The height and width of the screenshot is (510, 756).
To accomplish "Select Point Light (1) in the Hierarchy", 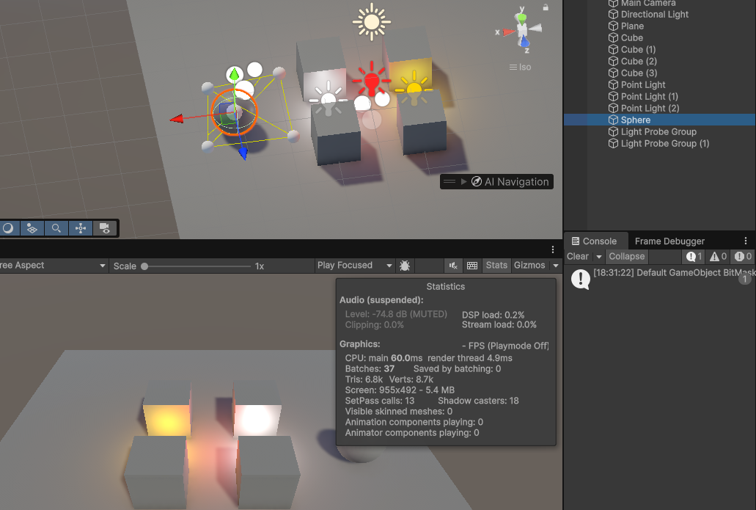I will [x=649, y=96].
